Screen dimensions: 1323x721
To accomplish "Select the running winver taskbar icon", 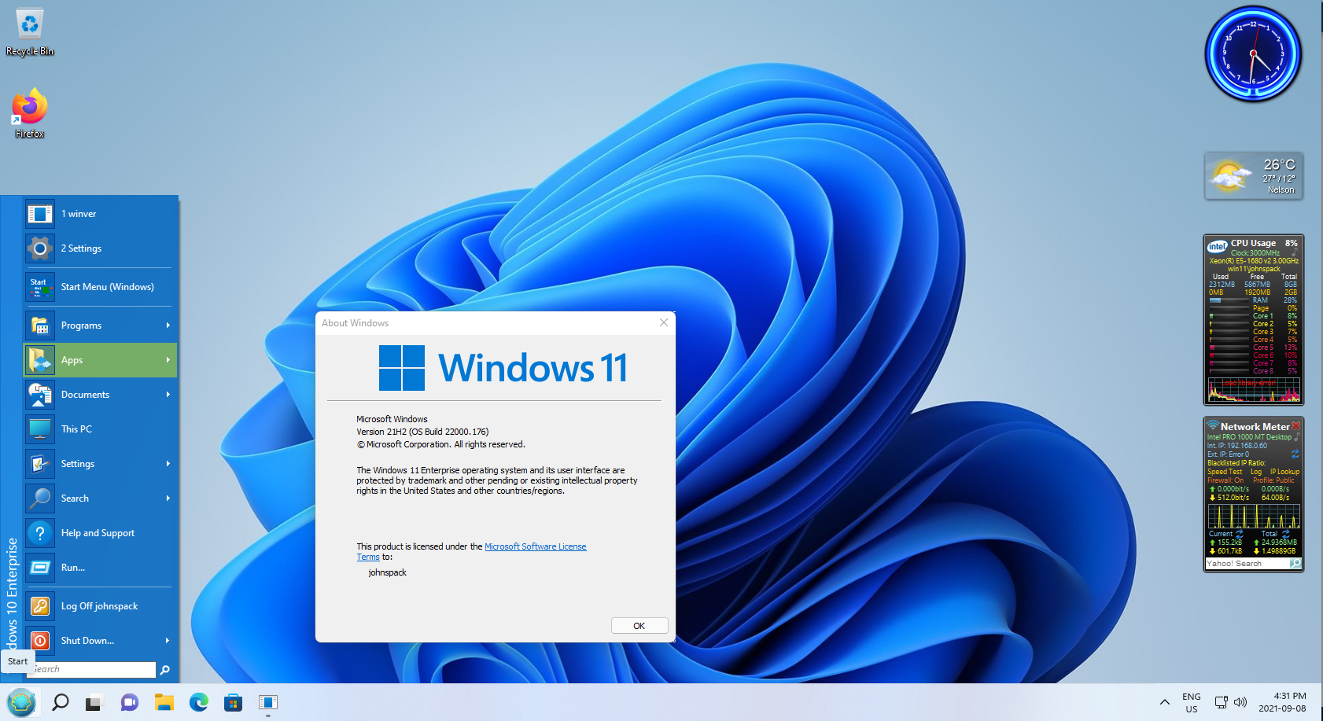I will (x=267, y=702).
